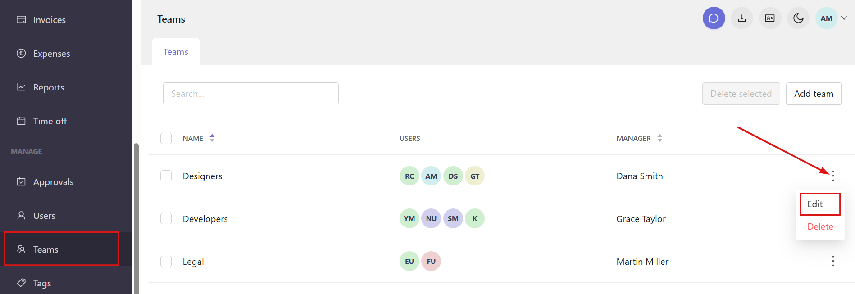This screenshot has width=855, height=294.
Task: Open the ID card icon in header
Action: [770, 18]
